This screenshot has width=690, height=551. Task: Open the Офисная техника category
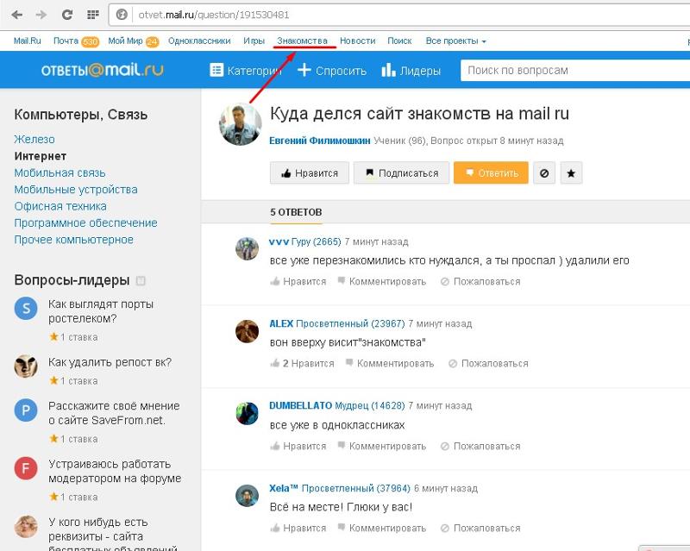click(x=60, y=206)
